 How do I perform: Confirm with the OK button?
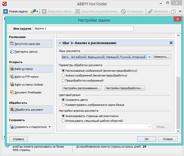[x=147, y=139]
